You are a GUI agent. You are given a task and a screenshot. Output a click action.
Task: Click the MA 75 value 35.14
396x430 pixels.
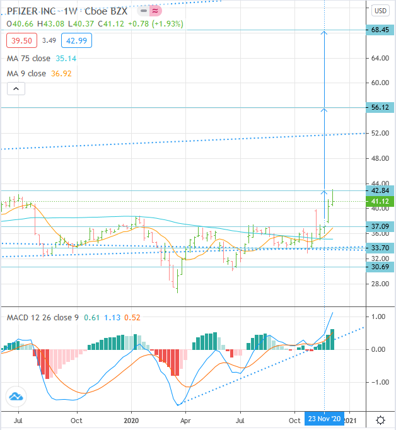click(66, 59)
